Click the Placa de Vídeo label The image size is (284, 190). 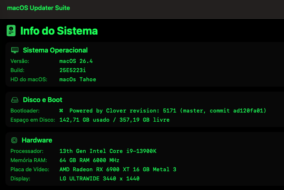30,169
